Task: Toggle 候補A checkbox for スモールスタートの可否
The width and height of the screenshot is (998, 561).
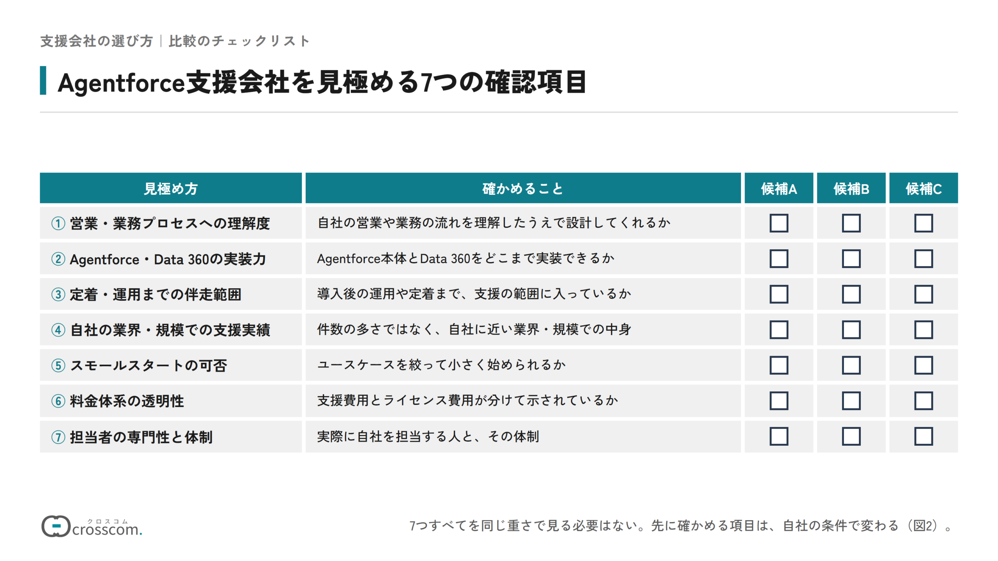Action: [x=779, y=365]
